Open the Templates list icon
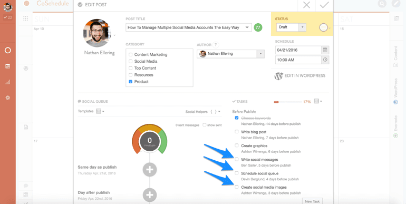This screenshot has width=406, height=204. coord(100,111)
